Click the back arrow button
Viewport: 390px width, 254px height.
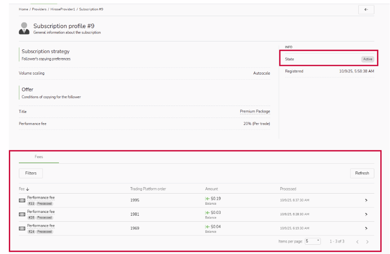tap(366, 10)
